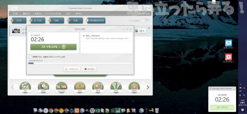The height and width of the screenshot is (114, 247).
Task: Click the green スピードを上げる button
Action: pos(53,47)
